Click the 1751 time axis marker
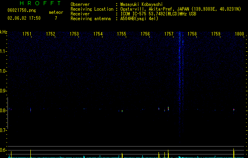The width and height of the screenshot is (248, 158). pyautogui.click(x=27, y=34)
